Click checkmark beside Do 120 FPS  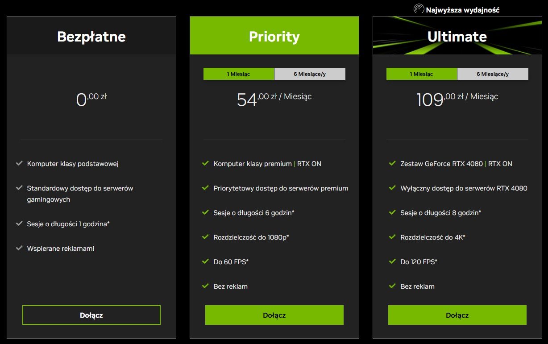coord(392,261)
